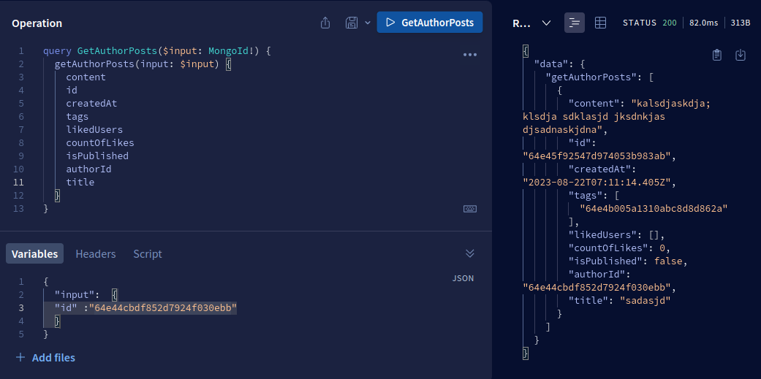Click the tags field on line 6
Screen dimensions: 761x379
tap(77, 116)
